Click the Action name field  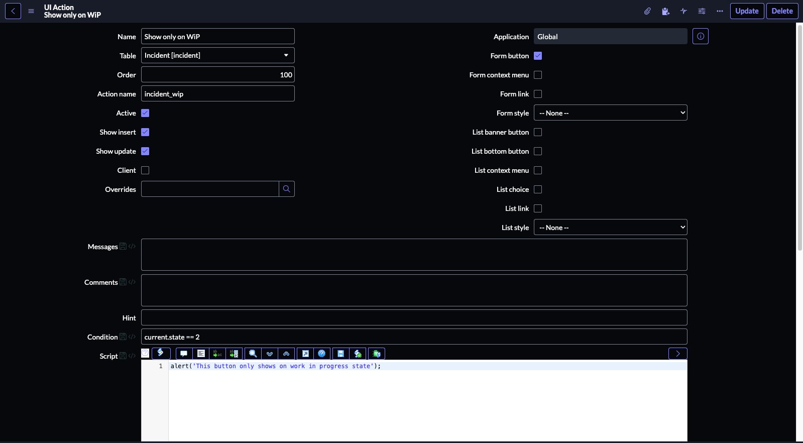click(x=218, y=93)
